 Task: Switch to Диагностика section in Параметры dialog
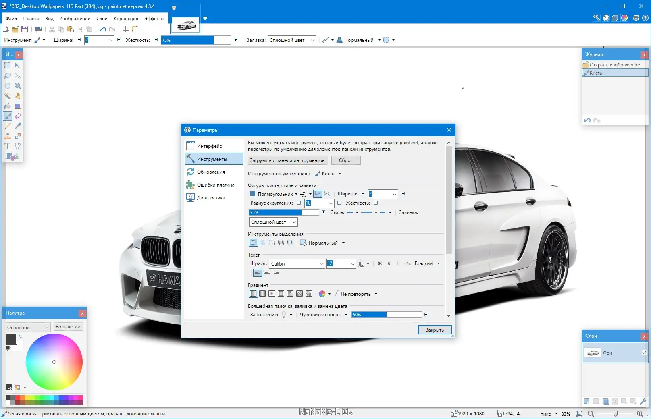(x=214, y=198)
